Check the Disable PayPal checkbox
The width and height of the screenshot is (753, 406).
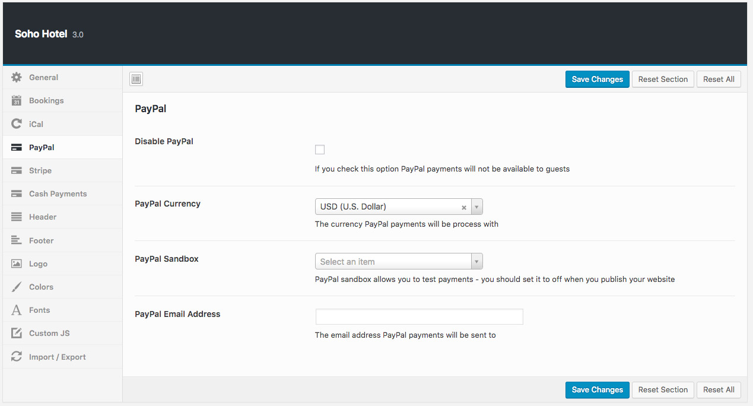tap(320, 150)
